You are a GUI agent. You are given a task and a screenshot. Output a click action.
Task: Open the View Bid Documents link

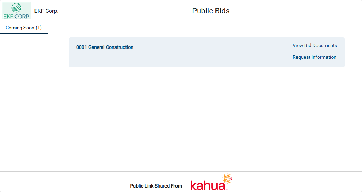pos(315,45)
